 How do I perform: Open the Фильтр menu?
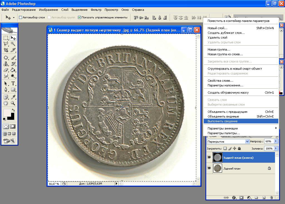[96, 10]
